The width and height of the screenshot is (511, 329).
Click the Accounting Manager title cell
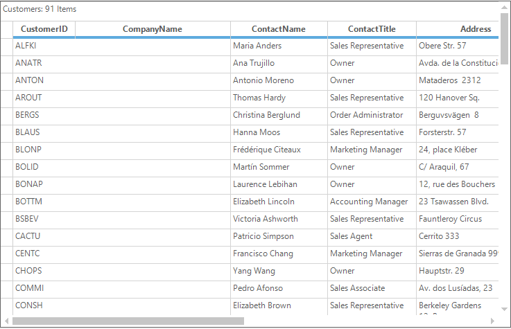(x=372, y=202)
